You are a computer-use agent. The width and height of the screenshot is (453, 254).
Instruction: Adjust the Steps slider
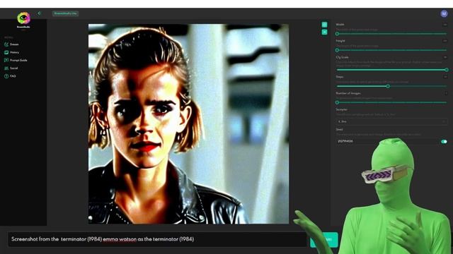pyautogui.click(x=391, y=86)
